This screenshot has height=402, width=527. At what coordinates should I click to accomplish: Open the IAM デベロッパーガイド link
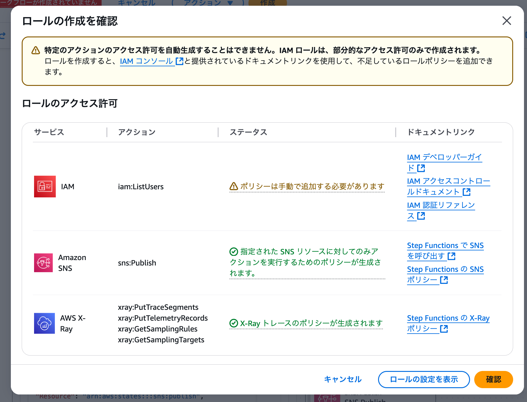click(x=444, y=162)
